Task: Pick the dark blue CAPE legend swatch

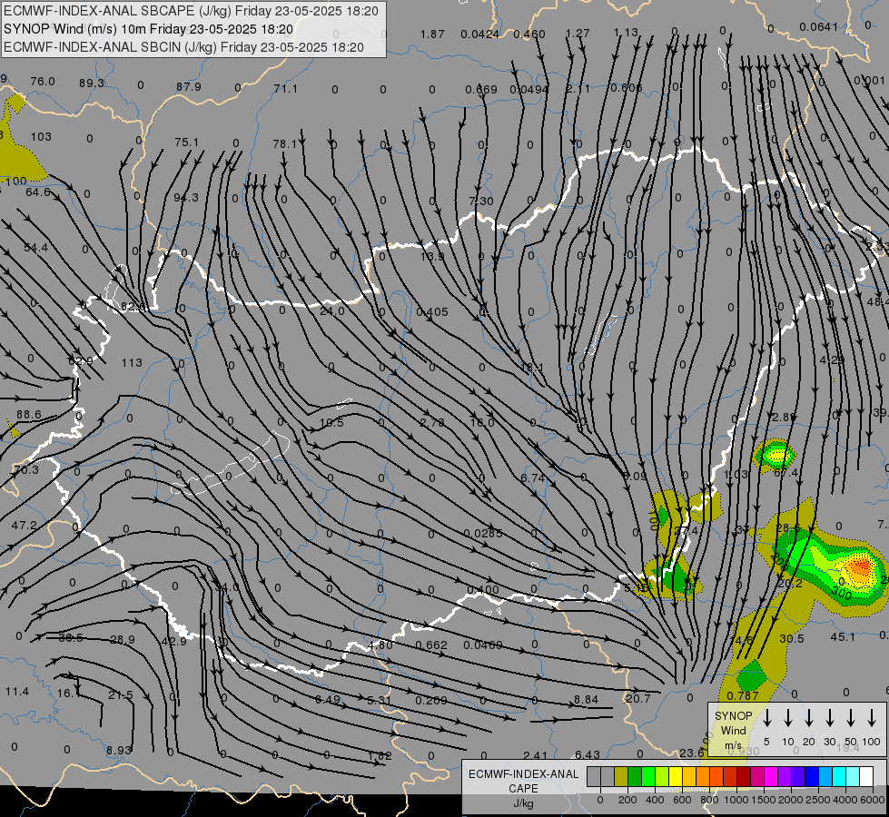Action: click(812, 776)
